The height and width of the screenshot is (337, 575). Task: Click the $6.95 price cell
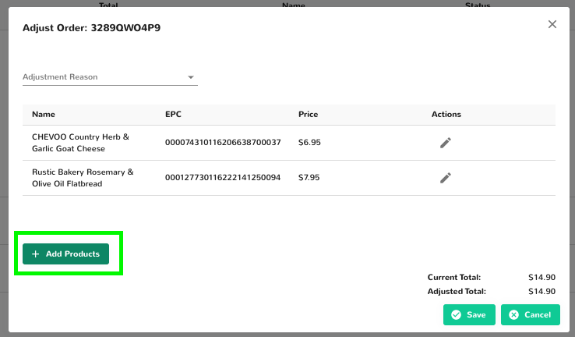(309, 143)
